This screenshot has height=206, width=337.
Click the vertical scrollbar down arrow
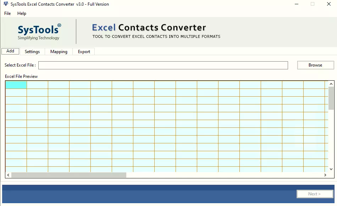pos(331,169)
